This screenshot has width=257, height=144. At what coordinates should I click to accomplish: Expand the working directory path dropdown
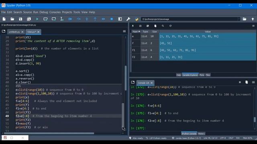coord(239,19)
